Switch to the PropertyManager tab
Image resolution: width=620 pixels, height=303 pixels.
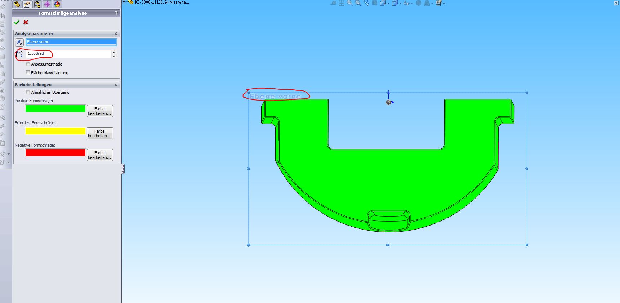(27, 4)
